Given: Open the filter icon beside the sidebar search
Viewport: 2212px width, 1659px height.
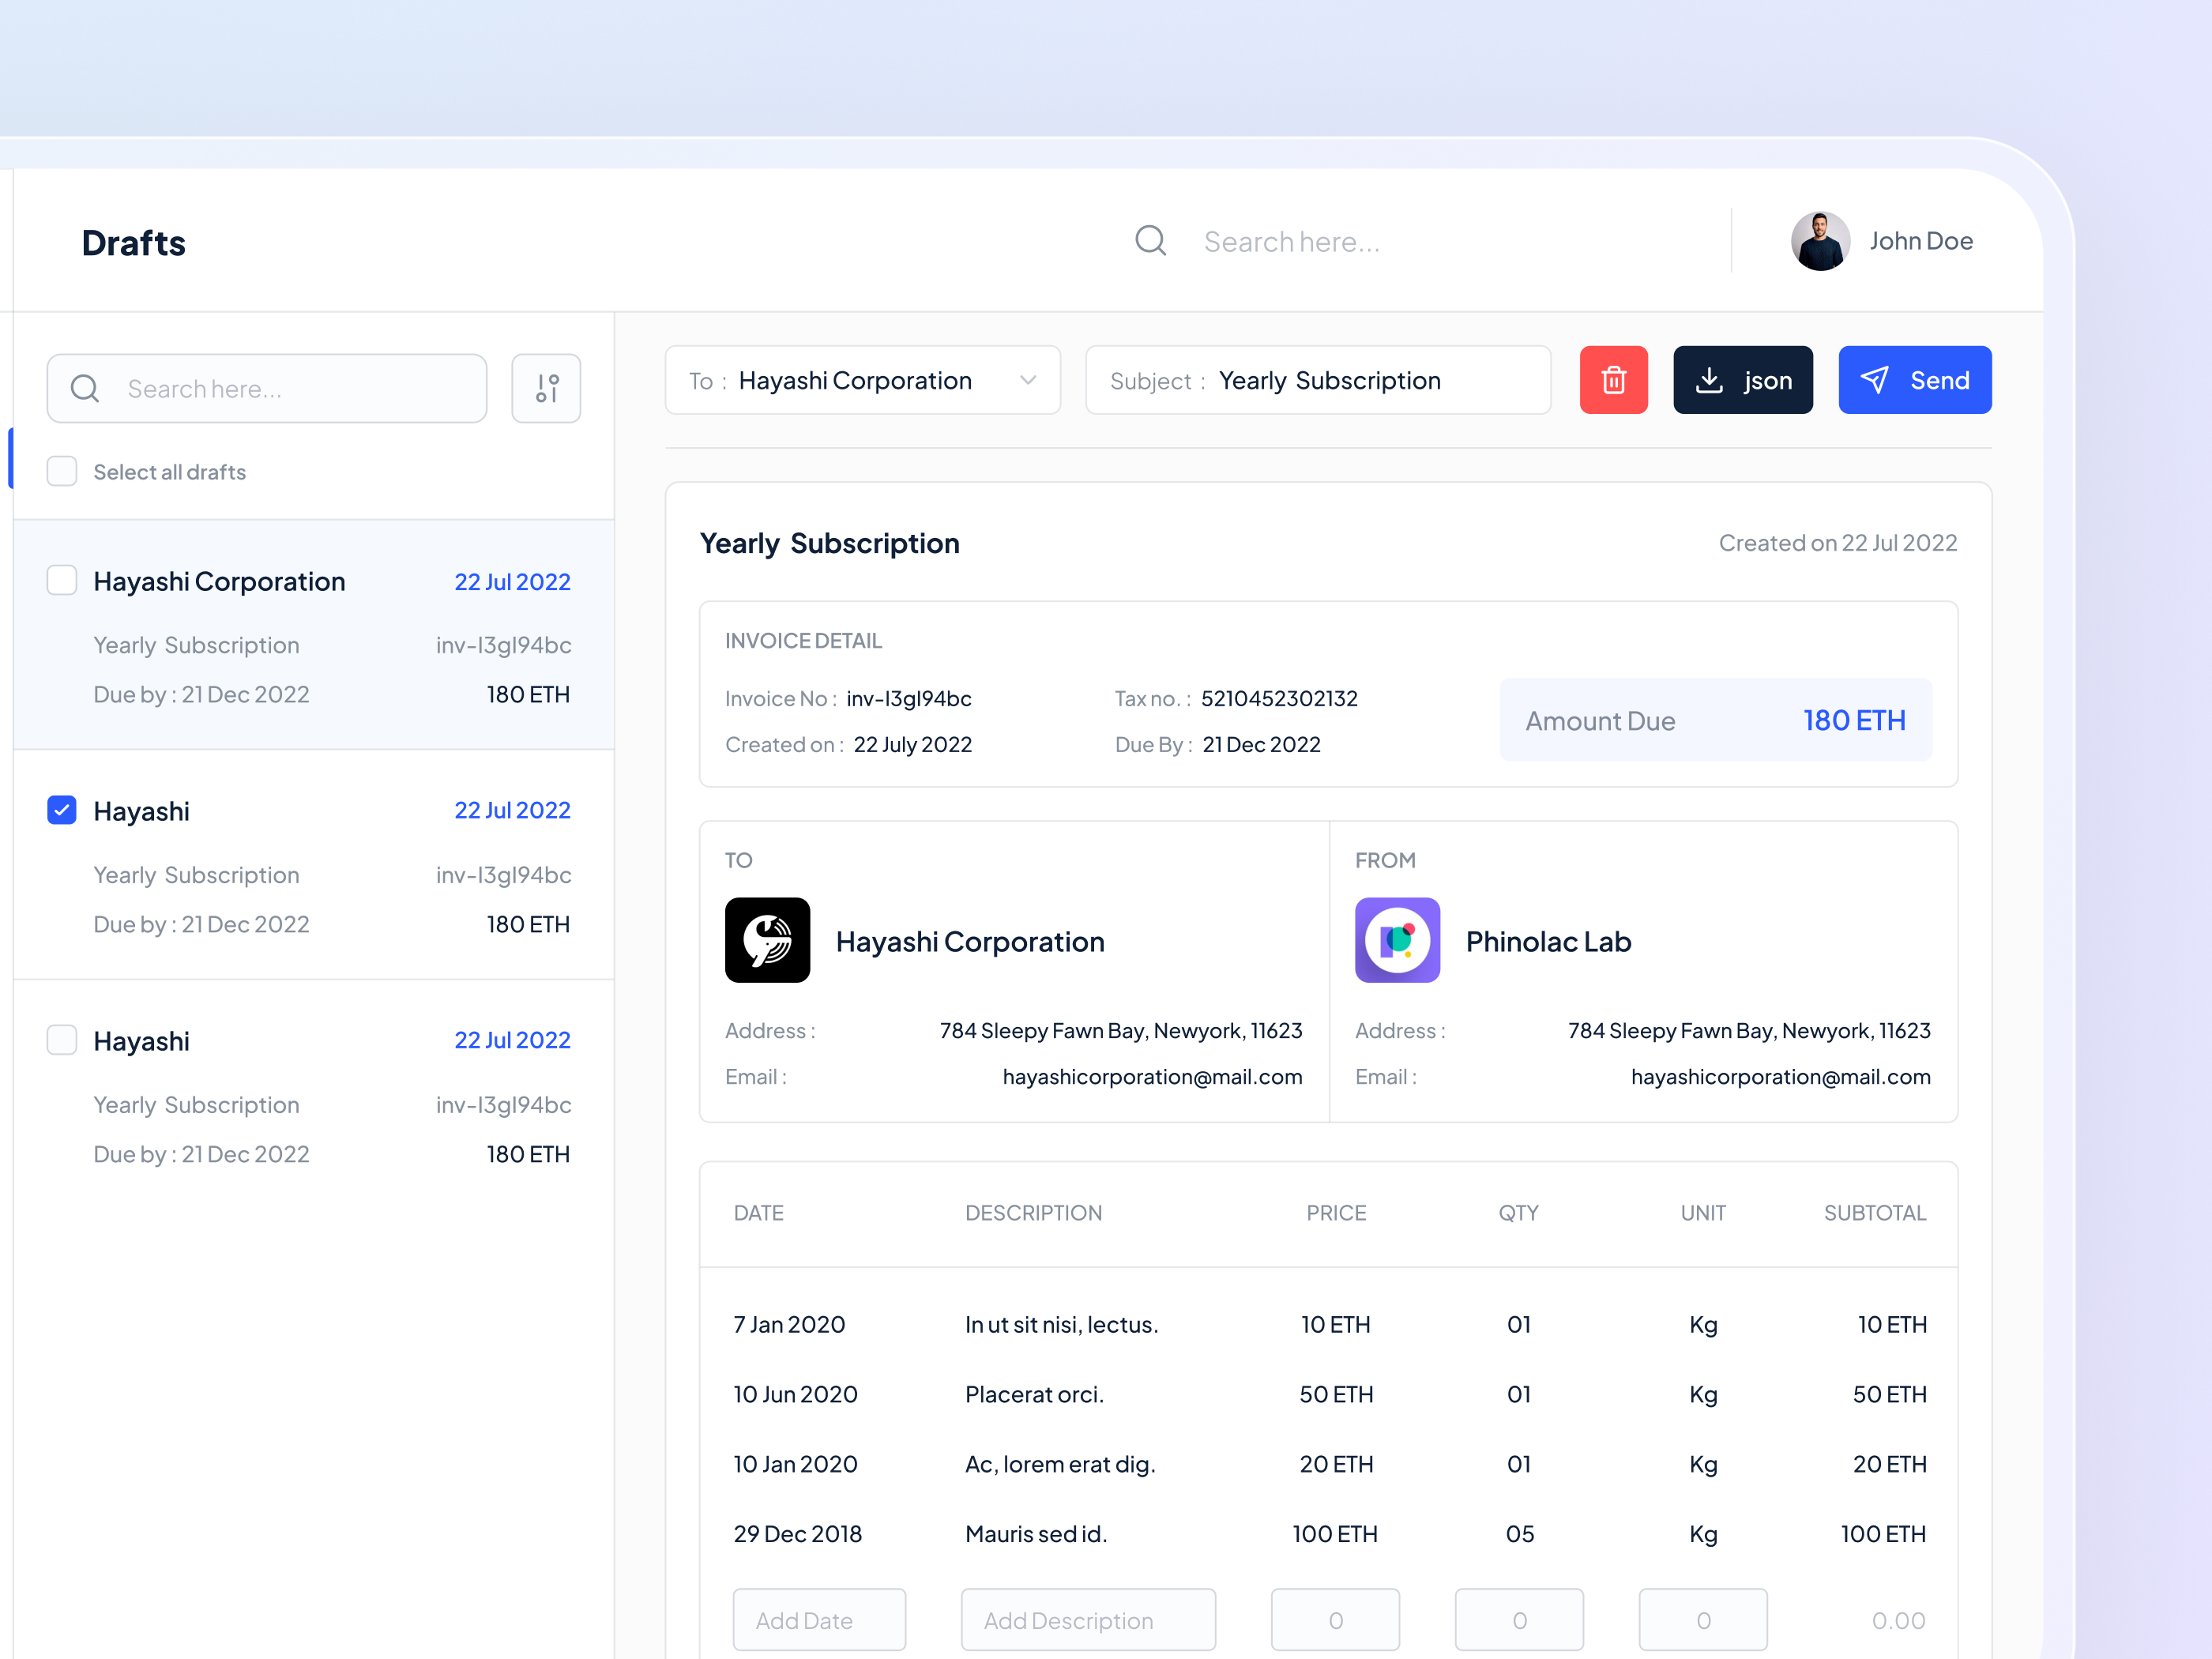Looking at the screenshot, I should click(x=546, y=388).
